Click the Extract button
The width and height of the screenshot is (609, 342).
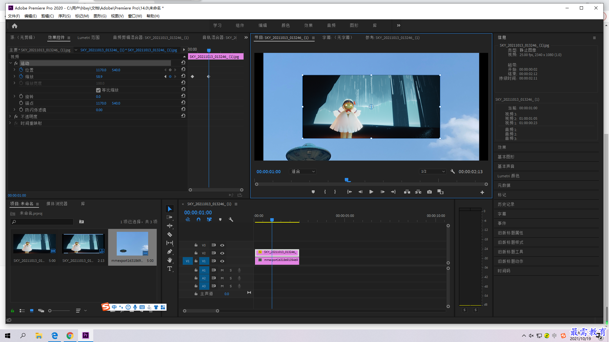[x=418, y=192]
